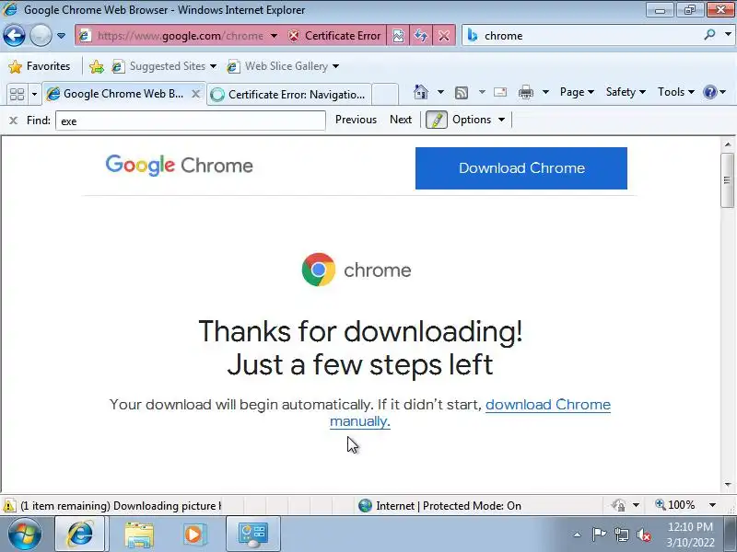Click the Add to Favorites Bar star icon
This screenshot has height=552, width=737.
click(x=97, y=66)
